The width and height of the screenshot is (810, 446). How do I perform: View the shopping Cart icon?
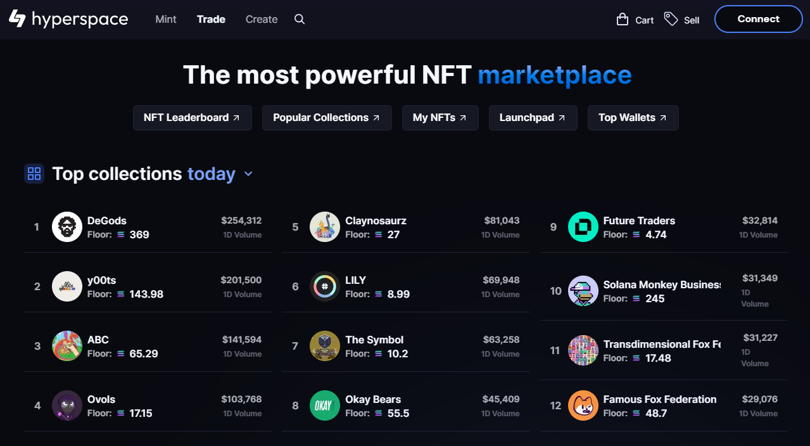pyautogui.click(x=623, y=20)
